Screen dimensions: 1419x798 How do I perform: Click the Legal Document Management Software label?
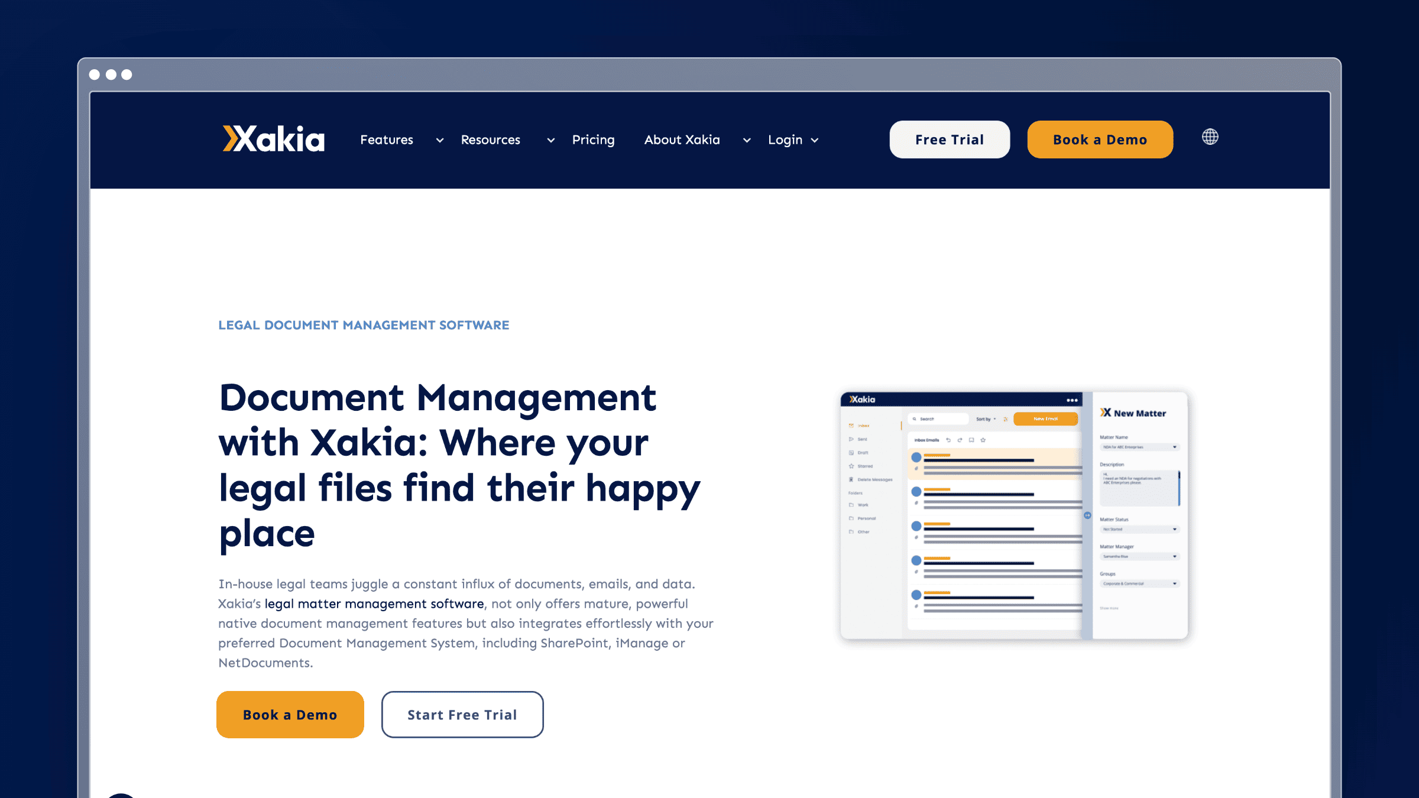pyautogui.click(x=364, y=325)
